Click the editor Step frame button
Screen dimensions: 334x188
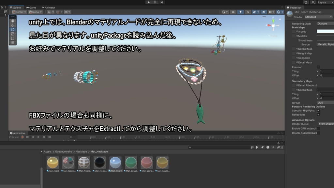162,2
